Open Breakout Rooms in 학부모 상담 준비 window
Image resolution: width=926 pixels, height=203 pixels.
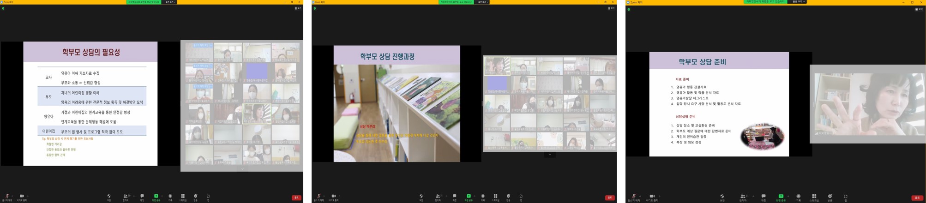(814, 197)
